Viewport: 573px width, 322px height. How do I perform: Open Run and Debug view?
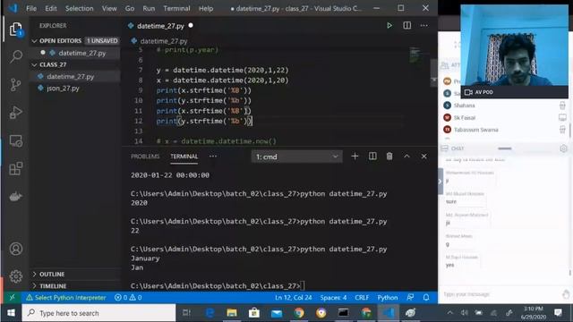point(16,113)
